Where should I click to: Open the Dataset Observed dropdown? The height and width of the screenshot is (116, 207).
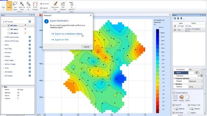tap(195, 81)
